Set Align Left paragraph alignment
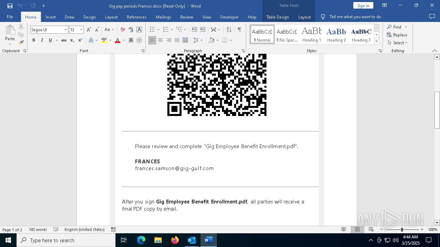Screen dimensions: 440x247 (152, 40)
